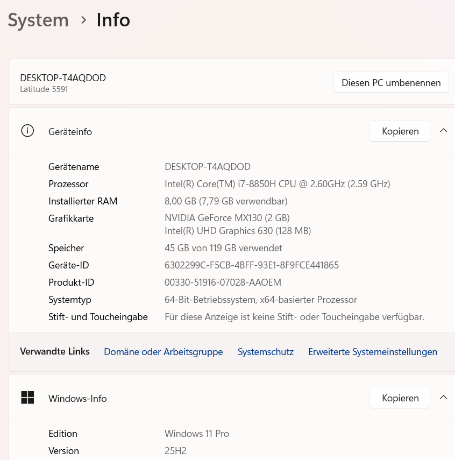Open the Systemschutz link
Image resolution: width=455 pixels, height=460 pixels.
(266, 351)
